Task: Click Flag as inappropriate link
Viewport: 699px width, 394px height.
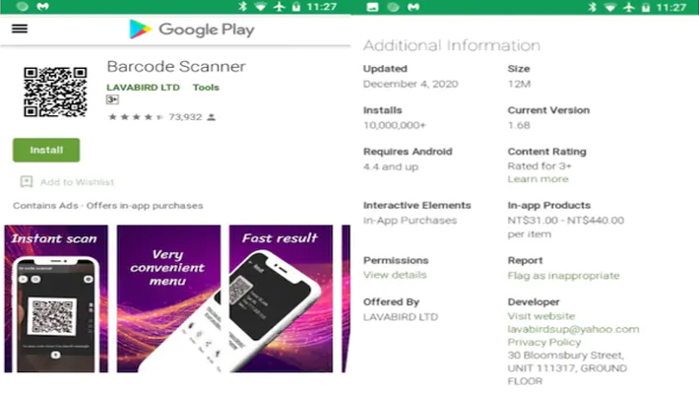Action: click(563, 276)
